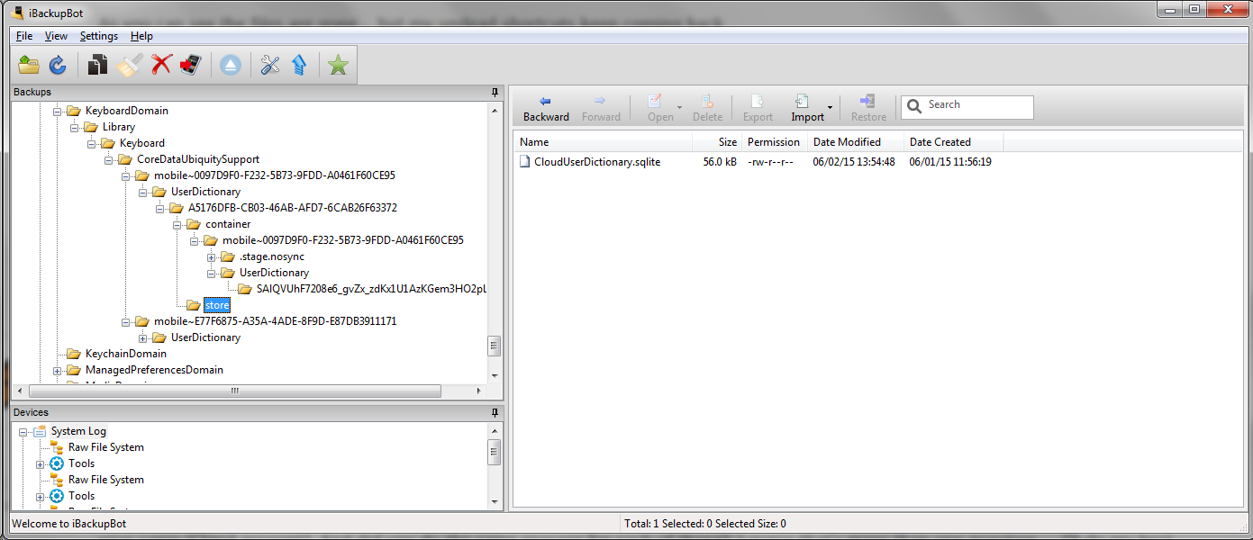The image size is (1253, 540).
Task: Click the wrench and screwdriver tools icon
Action: [x=270, y=65]
